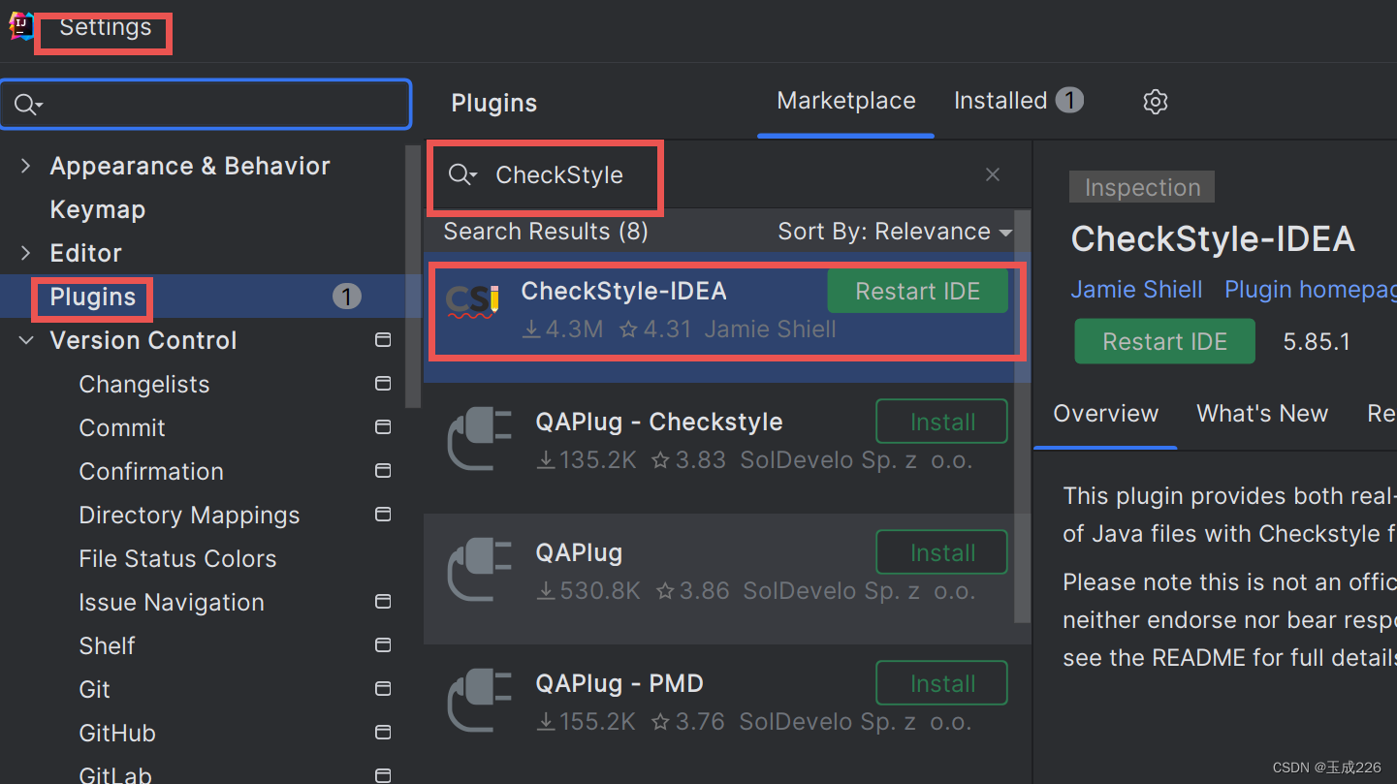Click project-level icon beside Shelf
The width and height of the screenshot is (1397, 784).
383,645
